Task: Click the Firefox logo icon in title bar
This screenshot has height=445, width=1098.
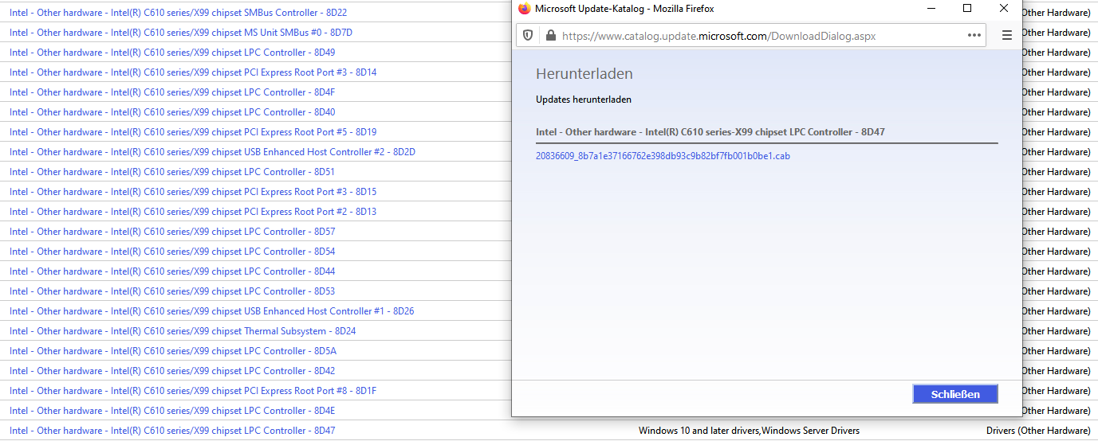Action: click(x=524, y=9)
